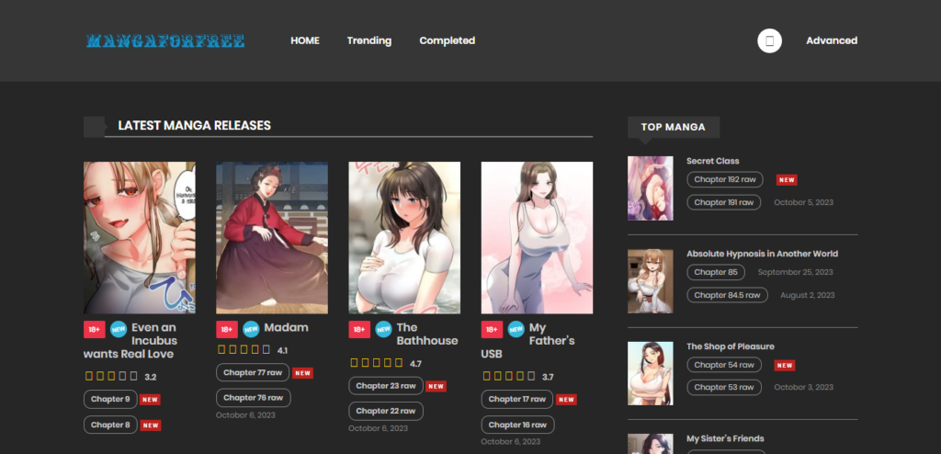Open Chapter 54 raw of The Shop of Pleasure
The width and height of the screenshot is (941, 454).
(724, 365)
